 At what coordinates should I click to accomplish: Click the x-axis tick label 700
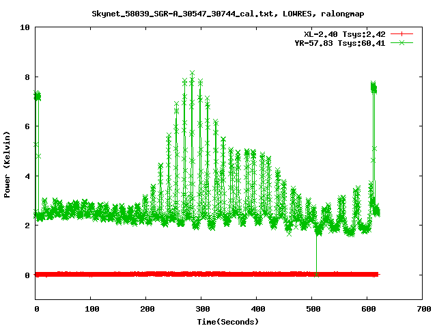424,309
